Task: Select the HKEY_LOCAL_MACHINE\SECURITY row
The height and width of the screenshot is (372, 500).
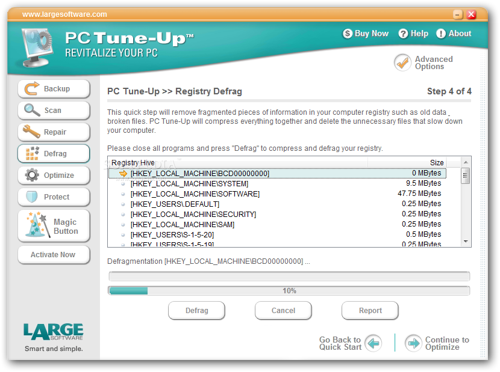Action: coord(277,214)
